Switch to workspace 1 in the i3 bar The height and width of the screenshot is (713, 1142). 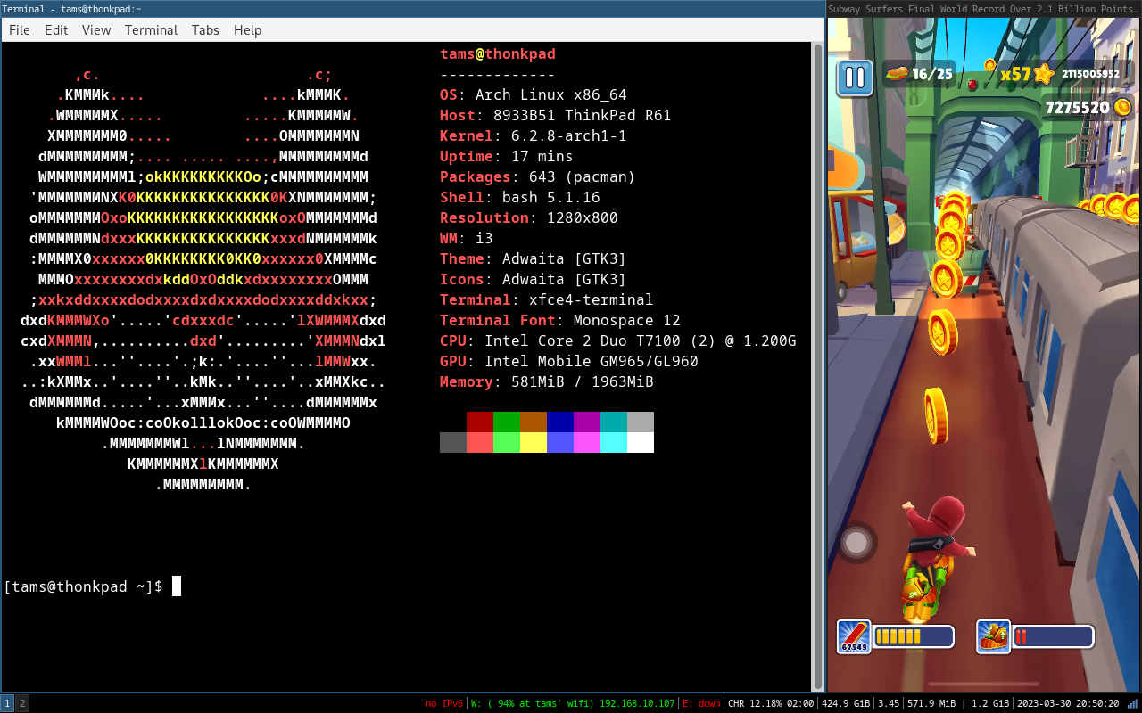[6, 703]
